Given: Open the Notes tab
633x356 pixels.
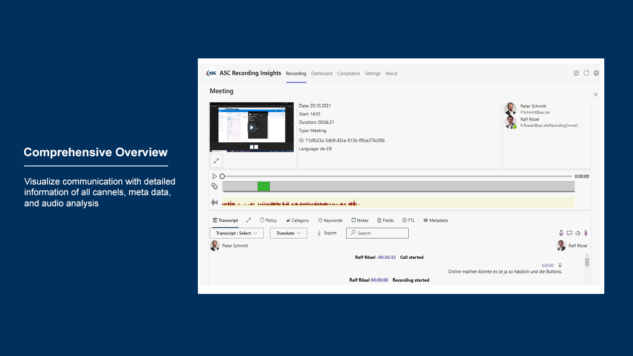Looking at the screenshot, I should [360, 220].
